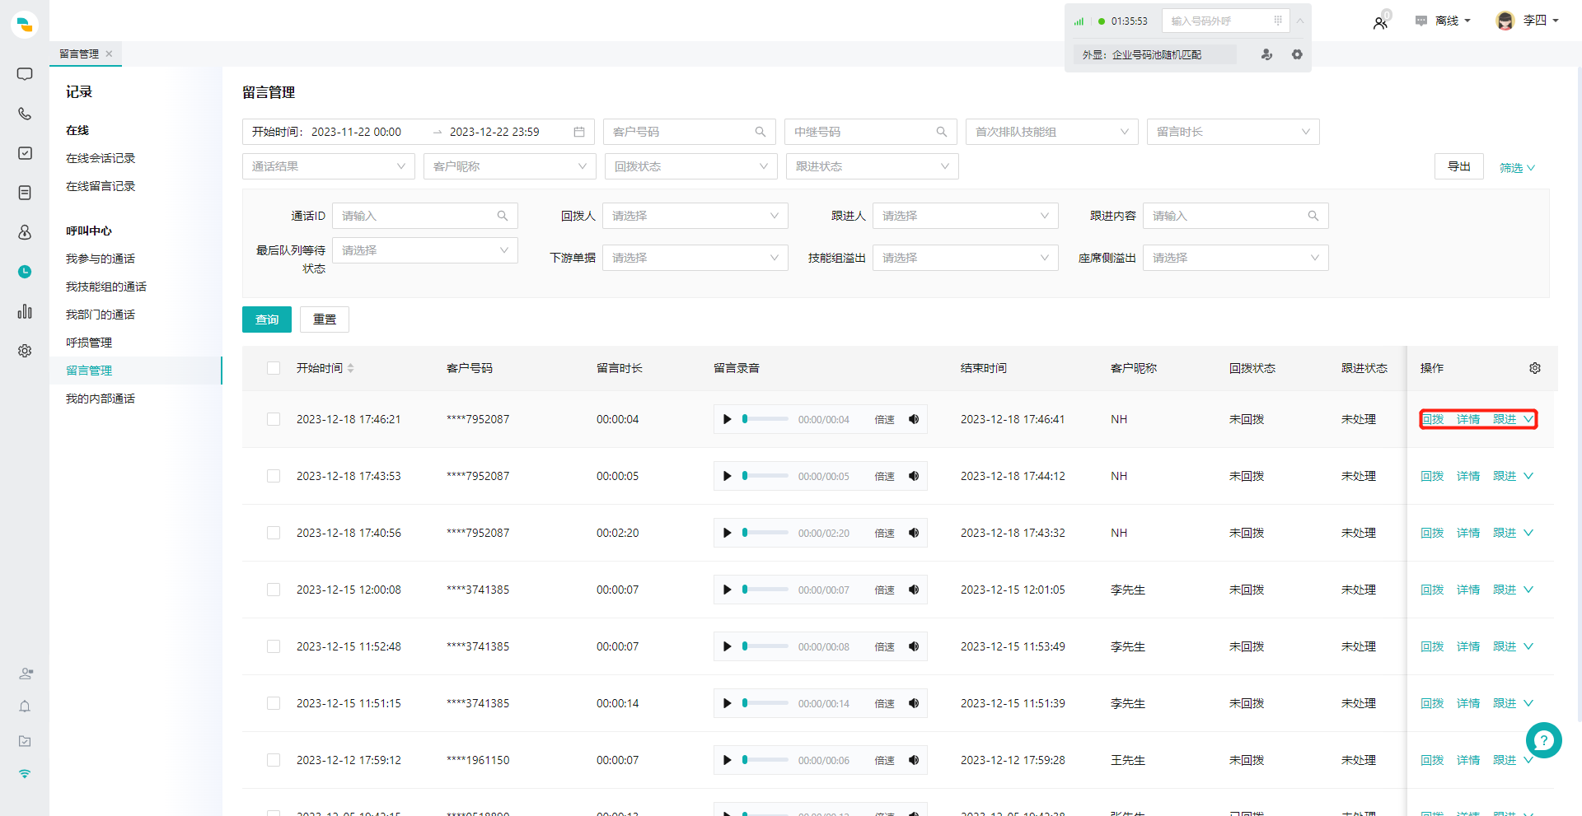Open 我的内部通话 menu item
This screenshot has height=816, width=1582.
pos(101,399)
